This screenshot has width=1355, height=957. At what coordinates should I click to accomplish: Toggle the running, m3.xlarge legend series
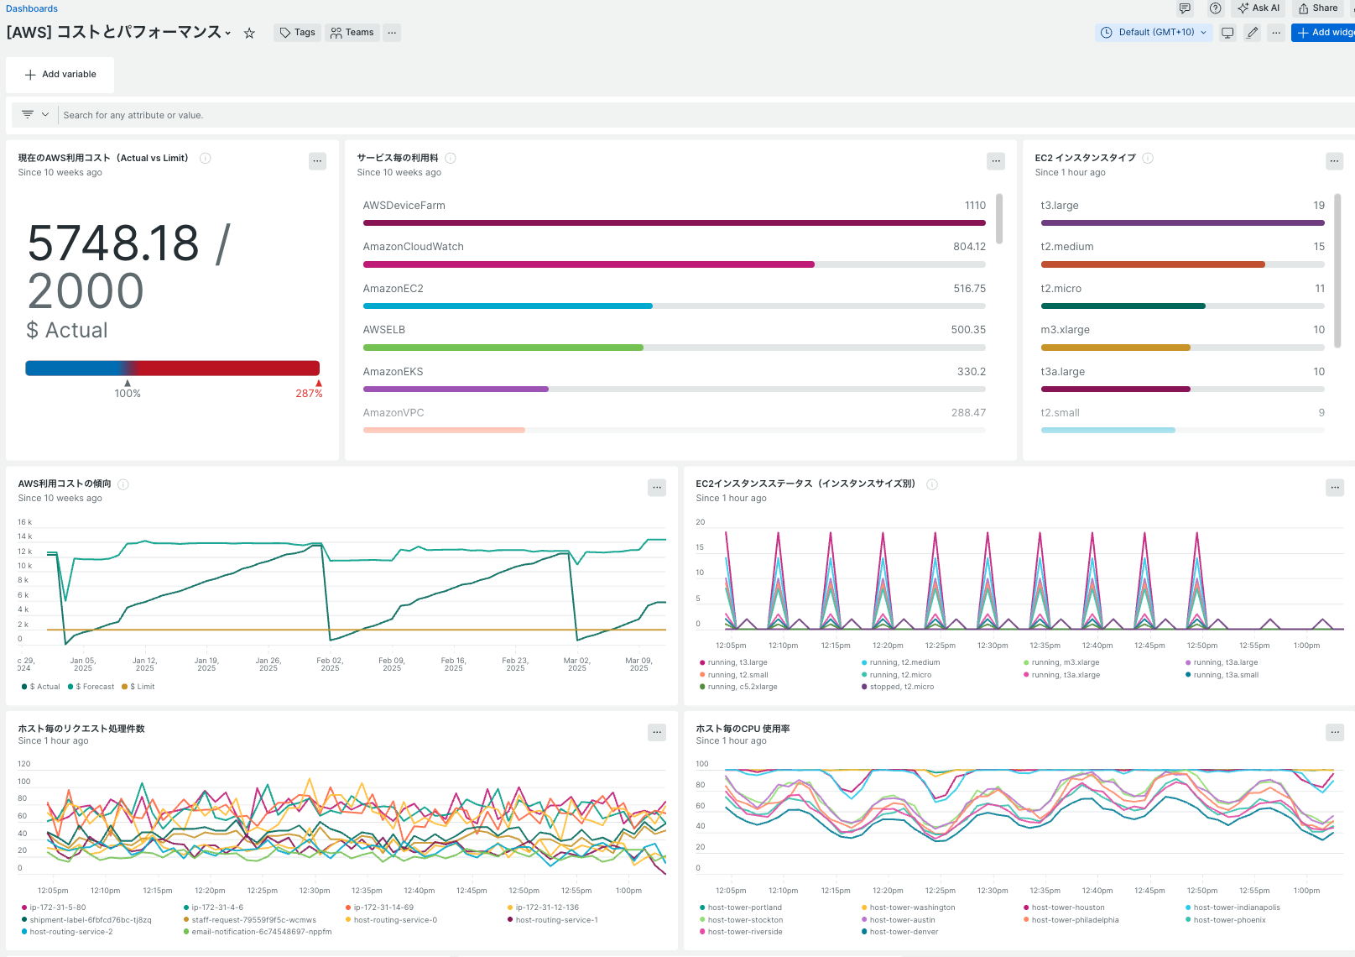(x=1061, y=662)
